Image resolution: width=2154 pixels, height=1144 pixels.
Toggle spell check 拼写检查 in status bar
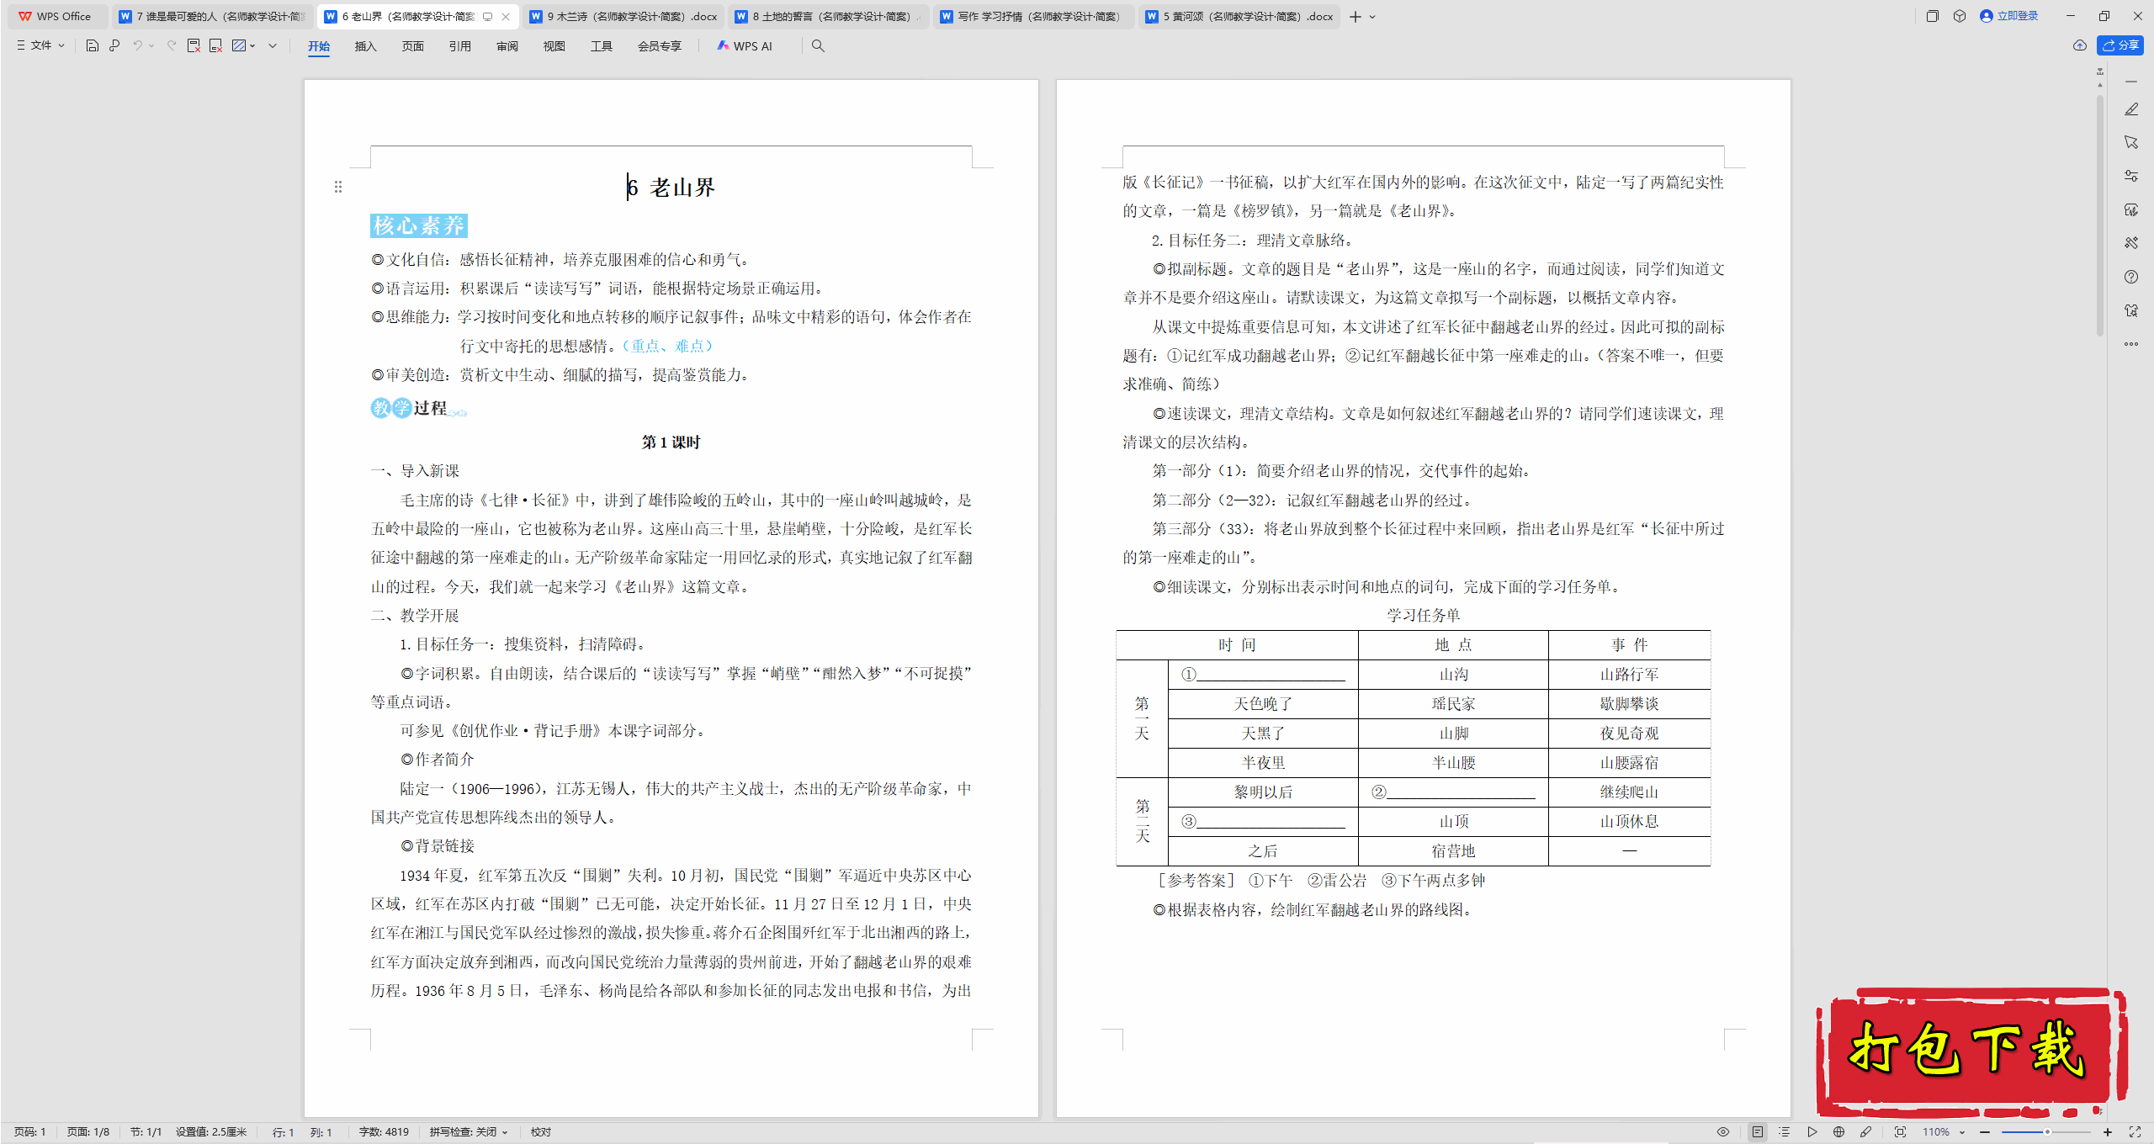pos(468,1132)
